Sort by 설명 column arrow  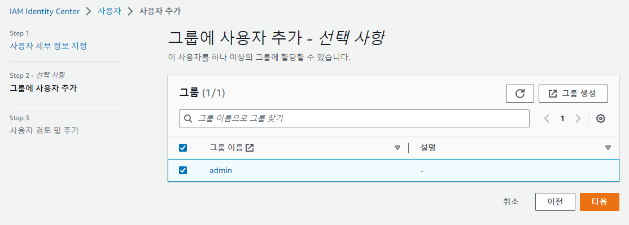(x=608, y=148)
